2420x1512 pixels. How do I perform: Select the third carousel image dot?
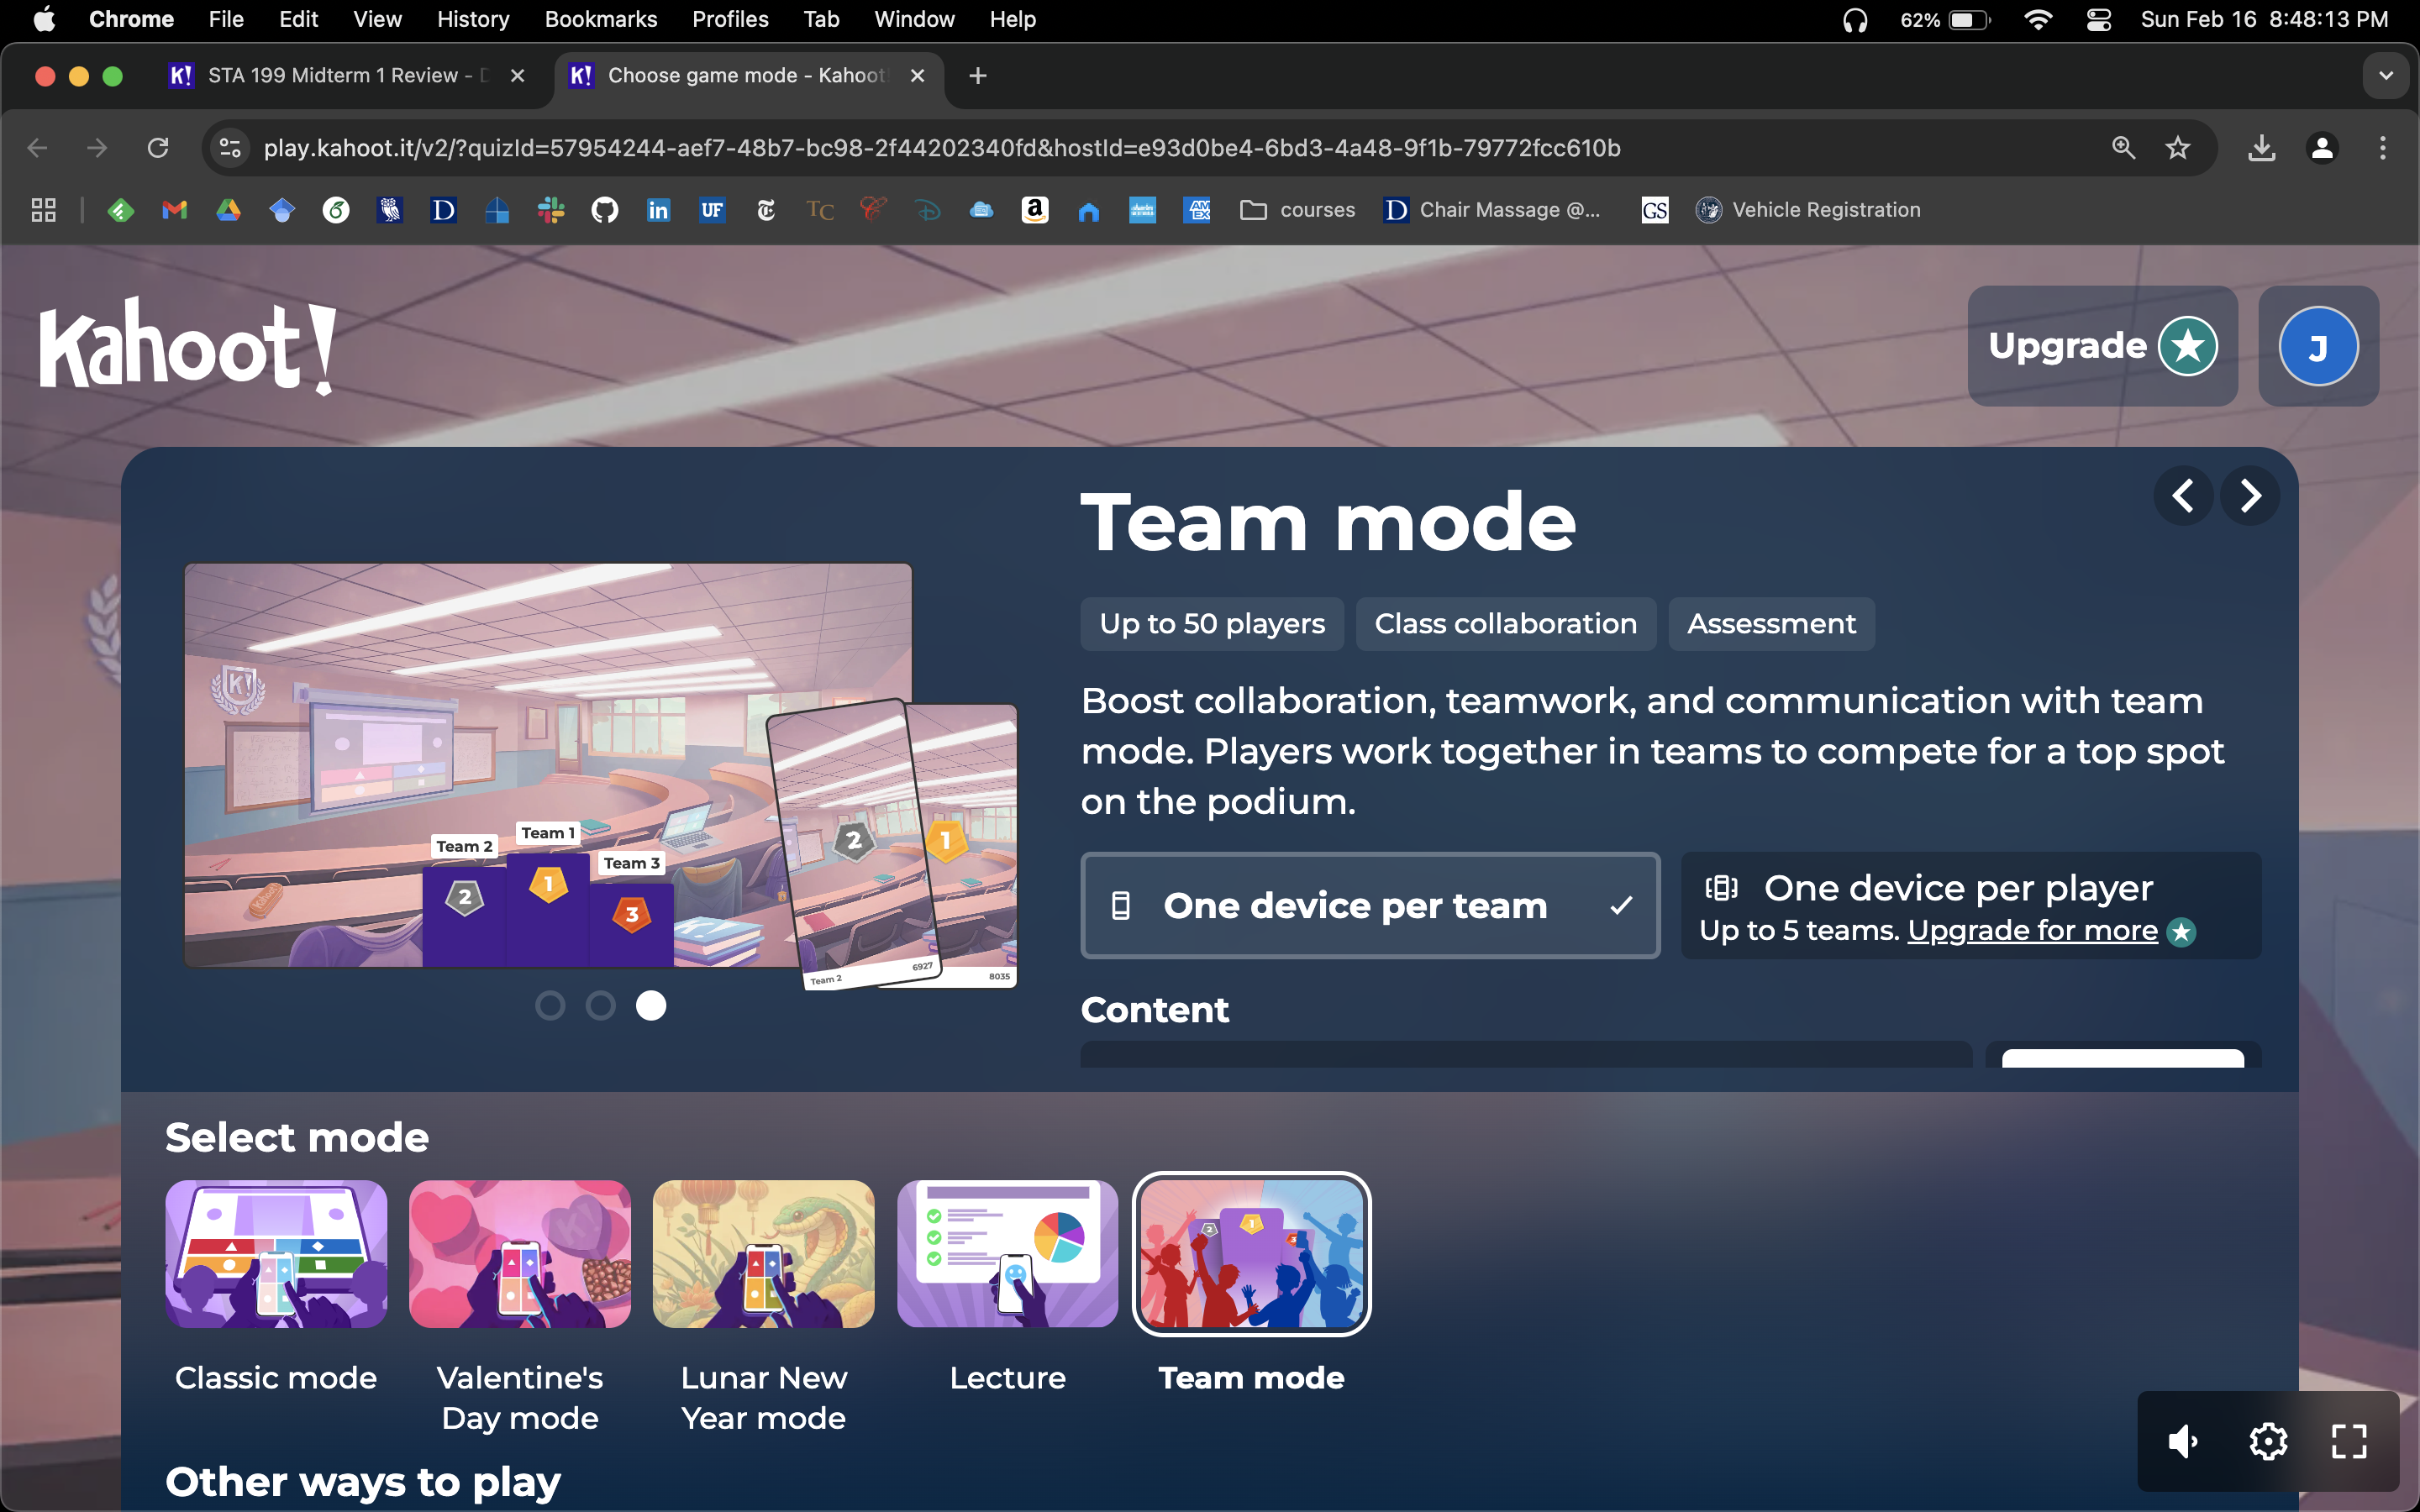[x=651, y=1005]
